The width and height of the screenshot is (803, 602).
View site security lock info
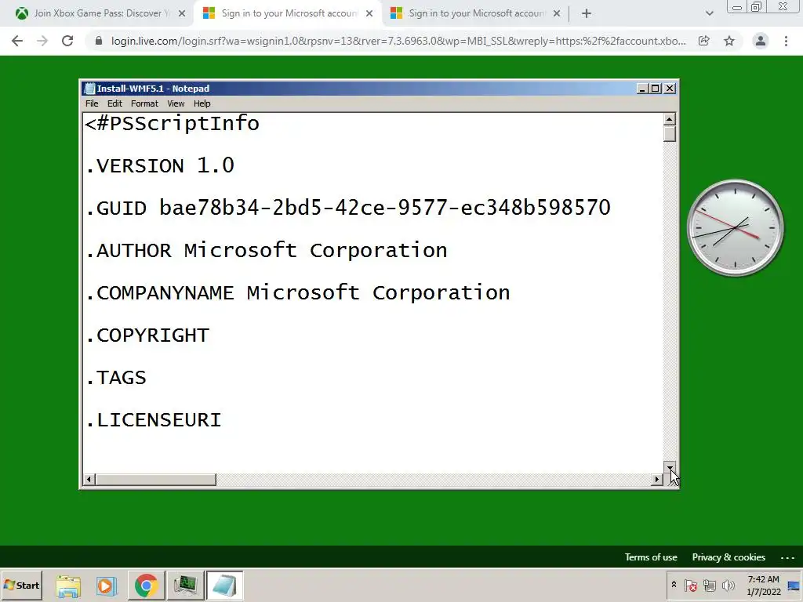pos(99,41)
